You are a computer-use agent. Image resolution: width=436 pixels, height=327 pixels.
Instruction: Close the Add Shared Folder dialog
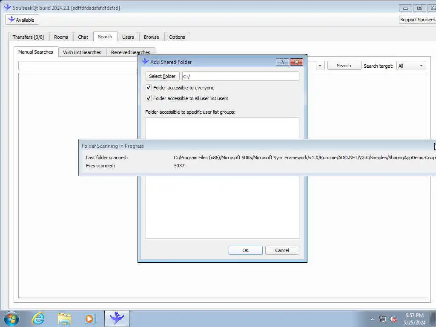(x=296, y=62)
